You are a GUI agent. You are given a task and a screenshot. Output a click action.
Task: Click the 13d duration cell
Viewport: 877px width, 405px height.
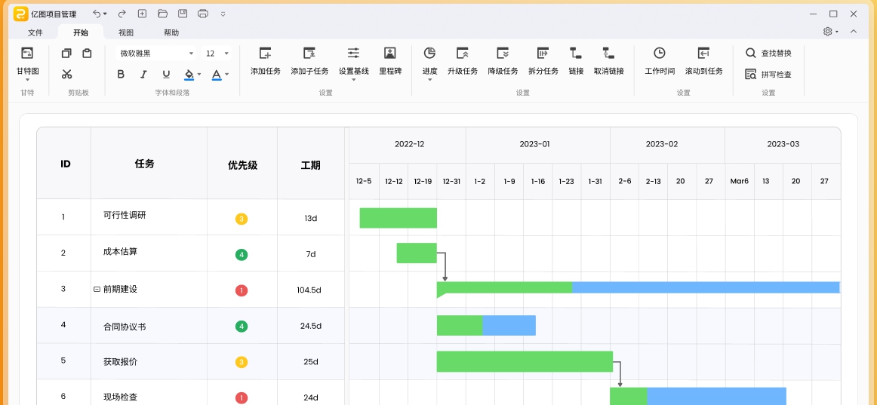coord(311,219)
